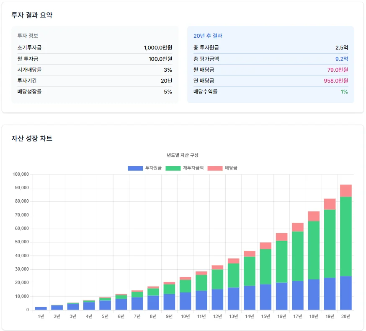Click the 100,000 y-axis label
This screenshot has height=331, width=366.
(21, 174)
